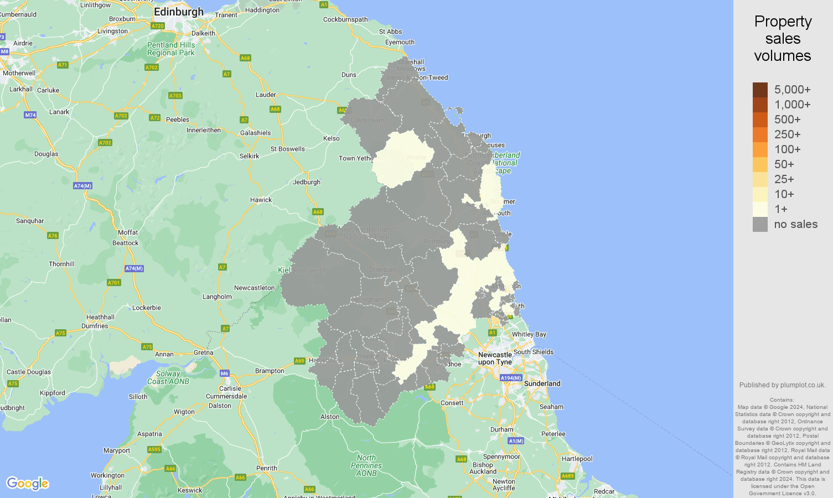Viewport: 833px width, 498px height.
Task: Click the Kielder Forest label
Action: coord(302,270)
